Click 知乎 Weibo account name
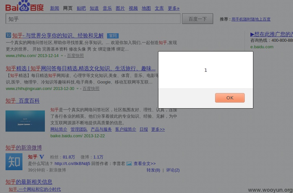This screenshot has width=293, height=193. coord(33,157)
